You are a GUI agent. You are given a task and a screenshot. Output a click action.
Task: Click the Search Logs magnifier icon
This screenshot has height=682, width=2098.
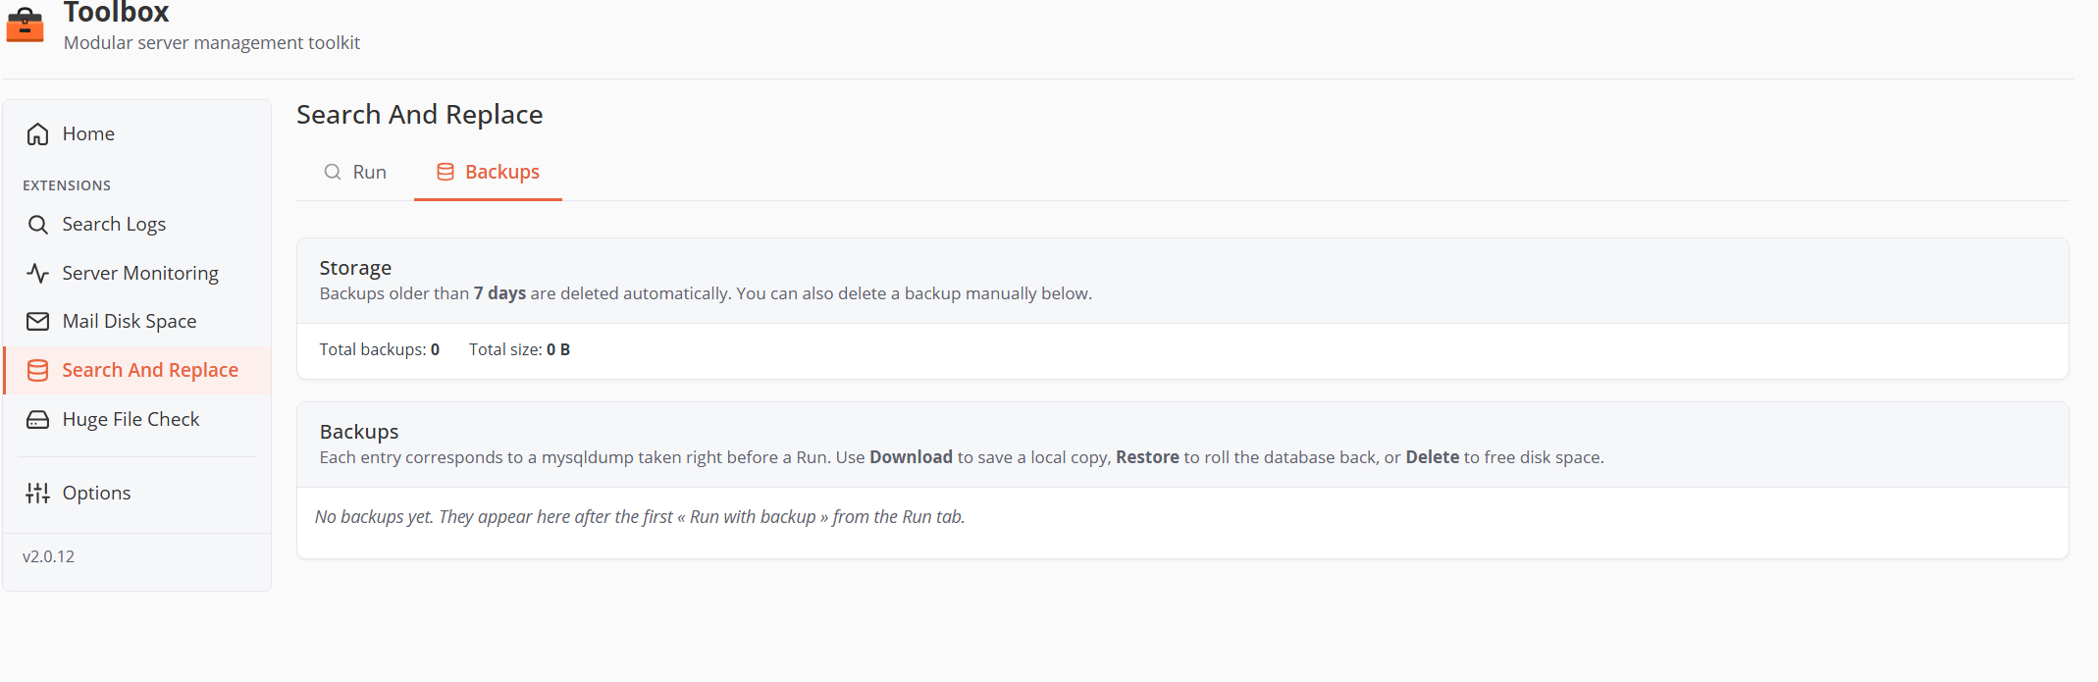click(37, 225)
